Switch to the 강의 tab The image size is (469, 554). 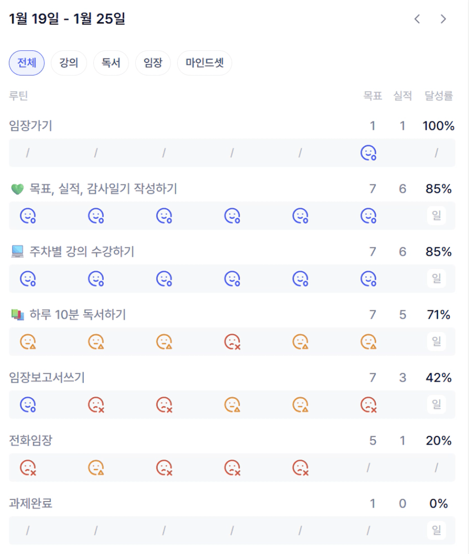coord(68,63)
